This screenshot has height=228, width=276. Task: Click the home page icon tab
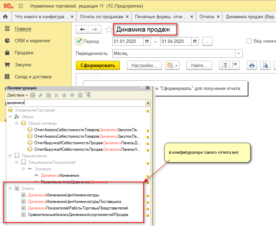(x=5, y=16)
